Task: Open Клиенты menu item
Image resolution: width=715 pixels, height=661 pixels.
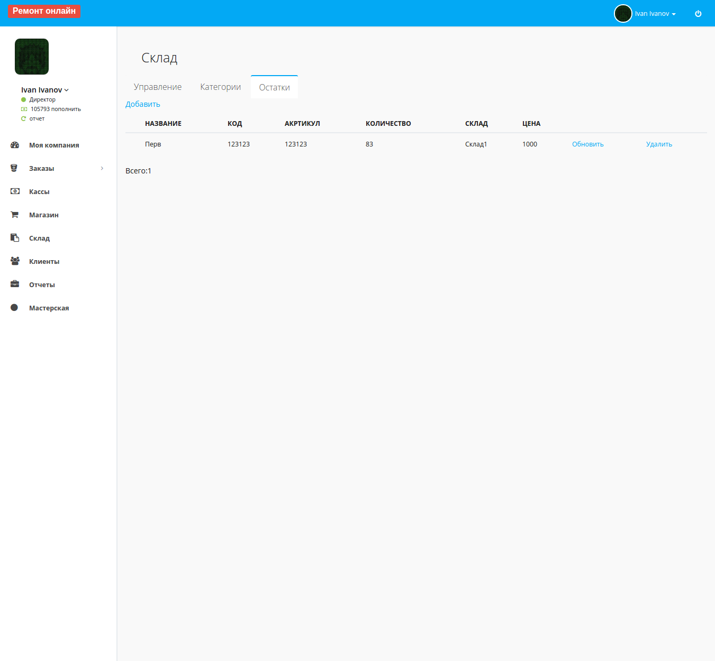Action: click(x=44, y=262)
